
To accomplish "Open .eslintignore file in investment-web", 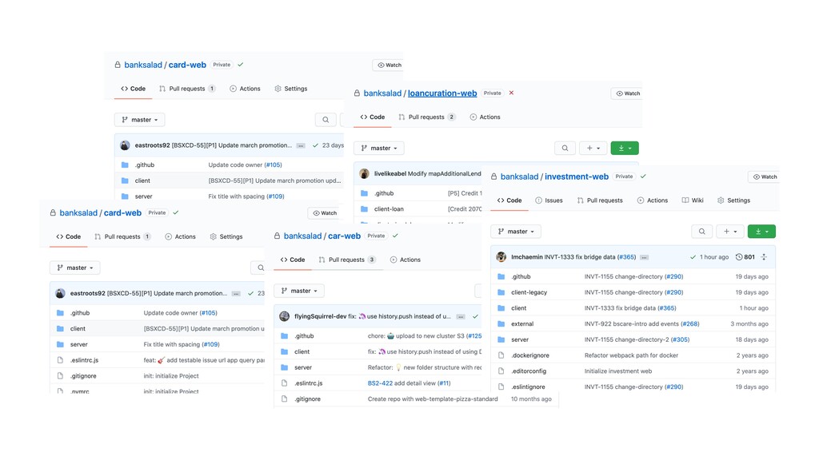I will 528,387.
